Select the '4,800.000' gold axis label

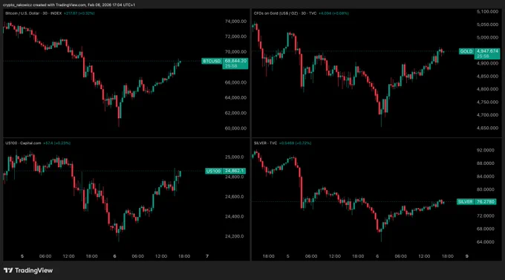coord(487,89)
